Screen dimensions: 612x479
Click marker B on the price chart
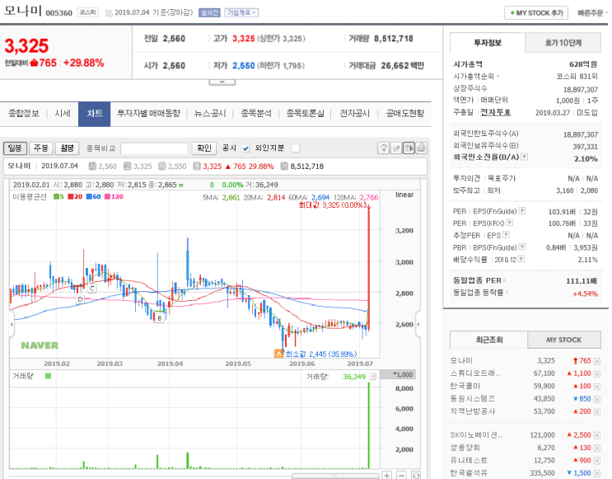(160, 318)
